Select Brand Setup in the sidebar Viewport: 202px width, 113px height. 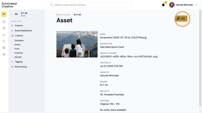click(x=21, y=67)
